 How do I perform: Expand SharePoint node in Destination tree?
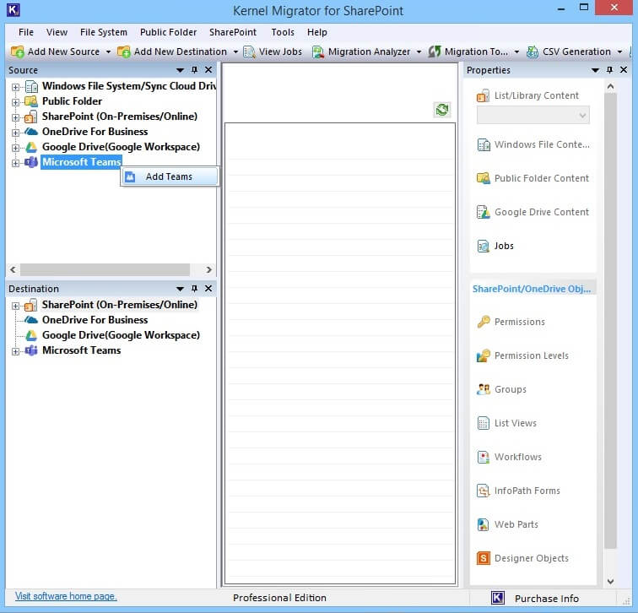pyautogui.click(x=15, y=306)
